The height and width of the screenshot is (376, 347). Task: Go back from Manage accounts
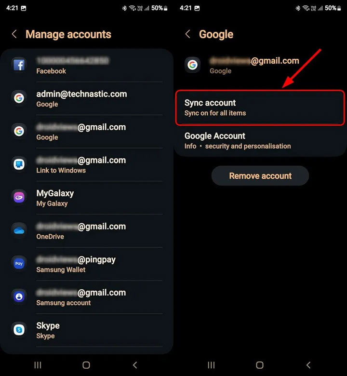(x=14, y=34)
